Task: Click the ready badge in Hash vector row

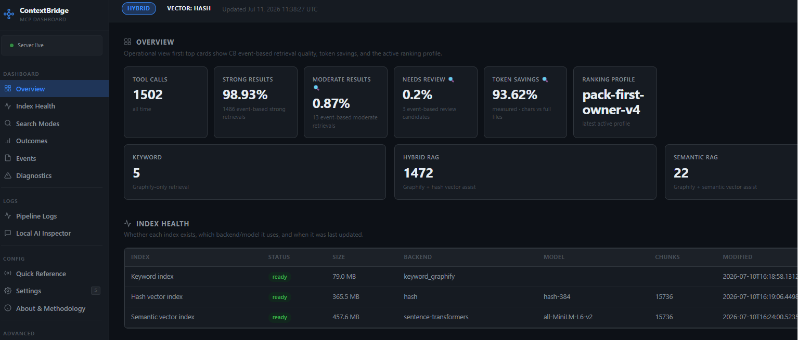Action: pyautogui.click(x=280, y=297)
